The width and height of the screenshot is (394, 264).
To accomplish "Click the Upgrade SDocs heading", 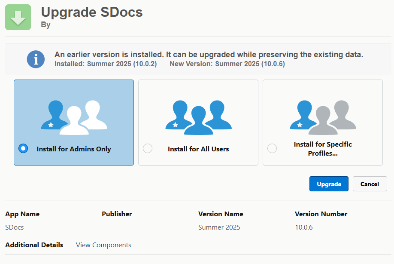I will point(92,12).
